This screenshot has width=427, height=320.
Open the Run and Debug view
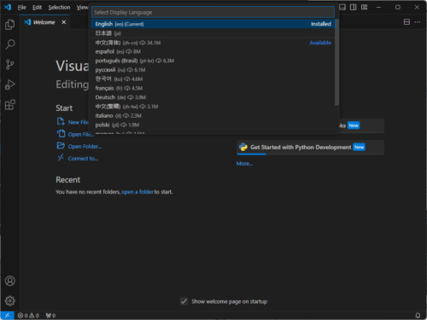(x=10, y=84)
